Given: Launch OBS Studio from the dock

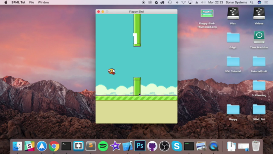Looking at the screenshot, I should (164, 146).
